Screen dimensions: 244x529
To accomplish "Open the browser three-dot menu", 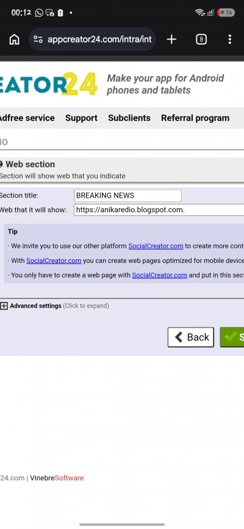I will [x=230, y=40].
